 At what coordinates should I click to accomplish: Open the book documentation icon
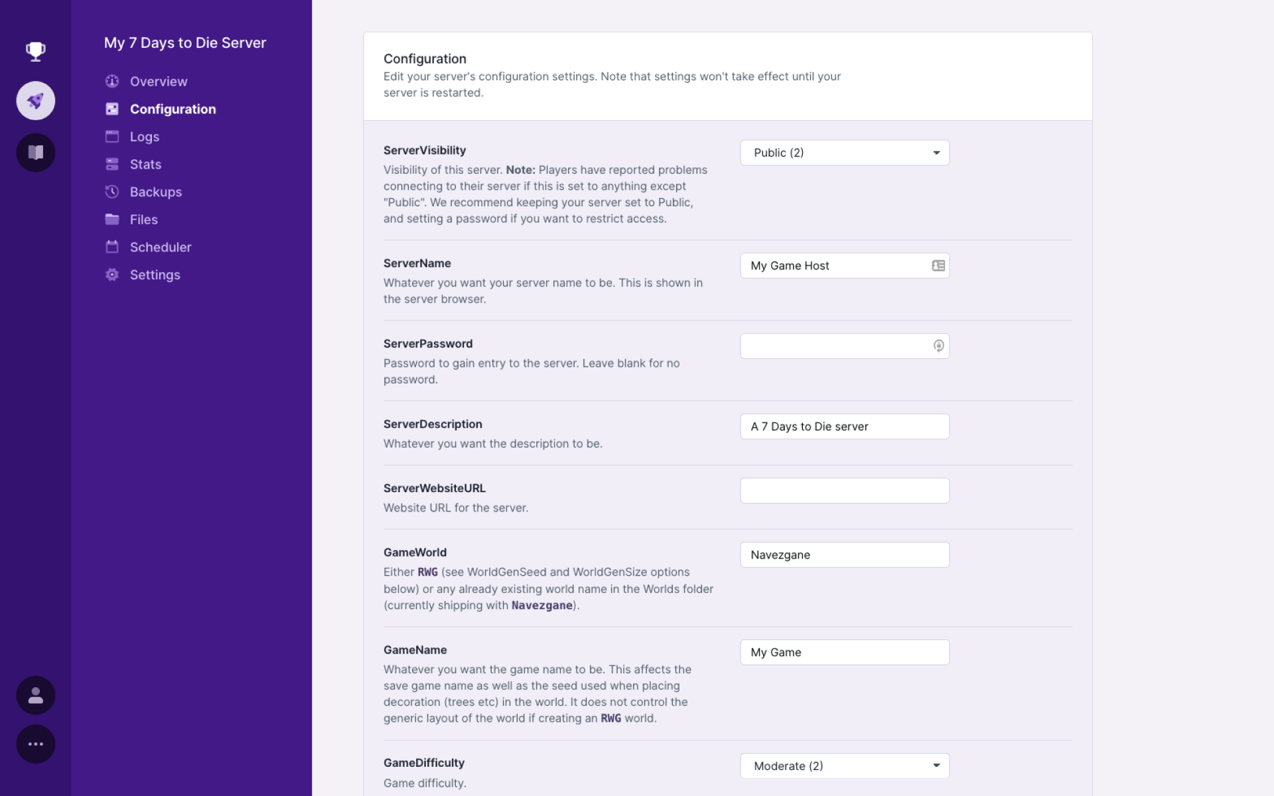click(x=36, y=153)
